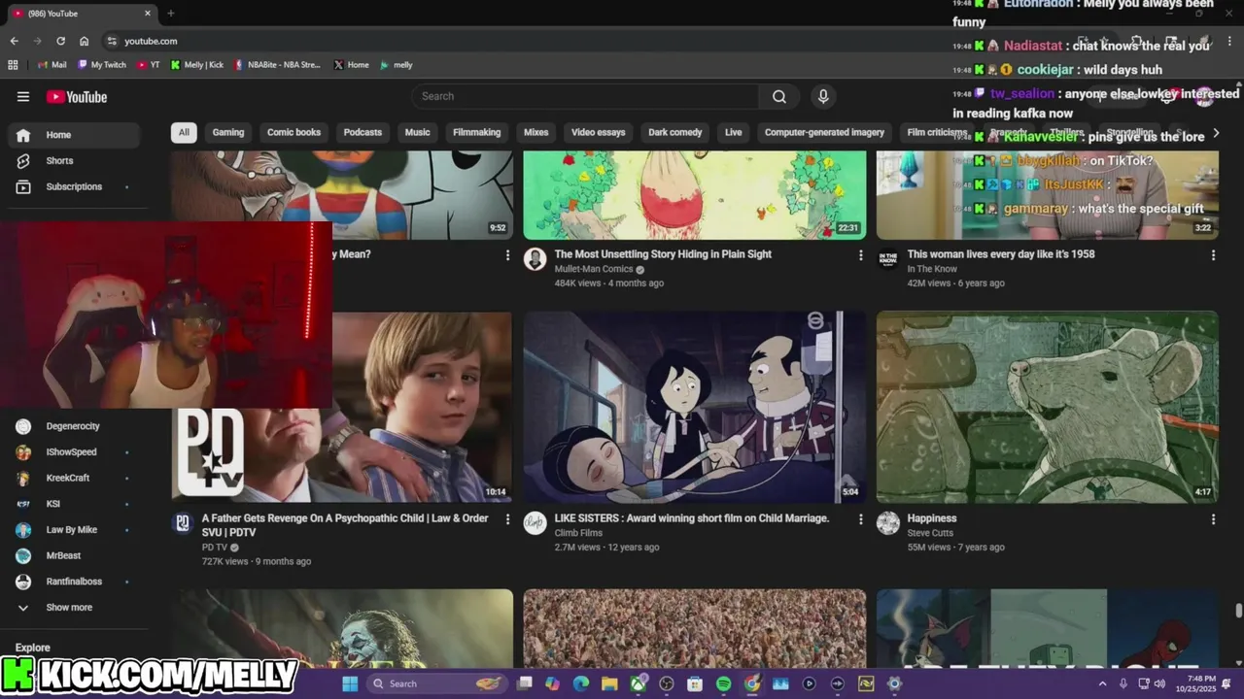
Task: Play the Happiness rat video thumbnail
Action: click(1047, 407)
